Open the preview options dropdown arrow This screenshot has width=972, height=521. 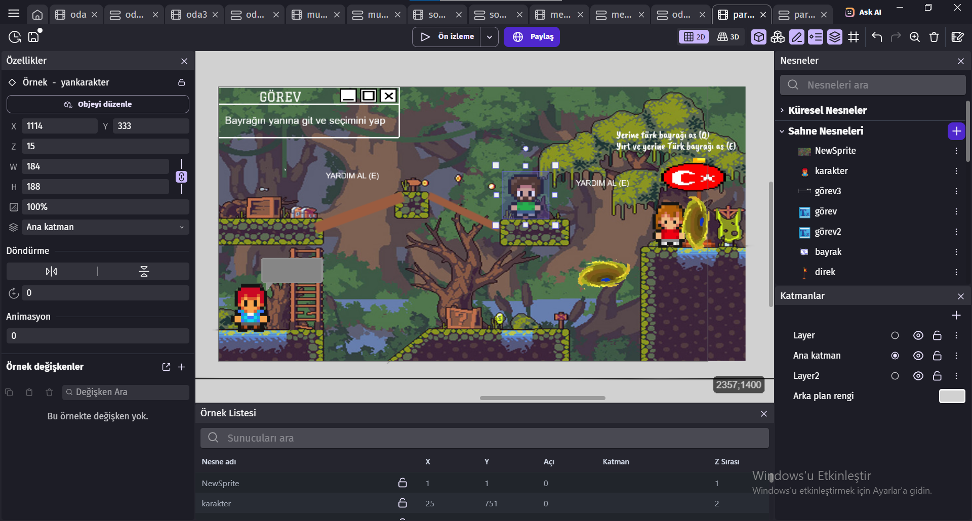tap(490, 37)
